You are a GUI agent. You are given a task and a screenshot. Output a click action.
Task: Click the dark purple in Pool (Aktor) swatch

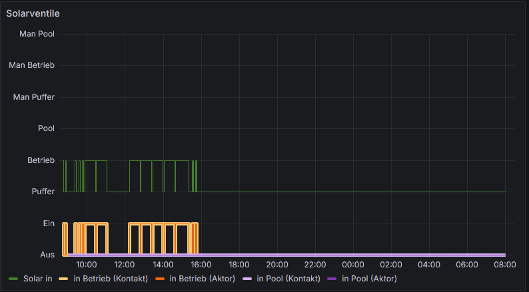[x=332, y=279]
